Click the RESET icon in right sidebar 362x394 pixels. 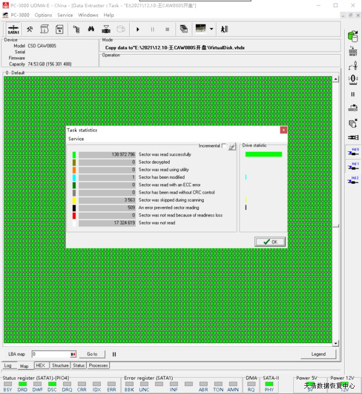click(x=353, y=51)
